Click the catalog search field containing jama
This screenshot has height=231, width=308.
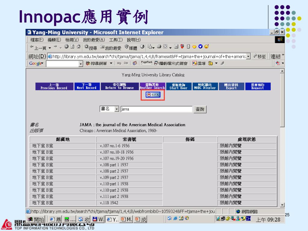point(156,109)
